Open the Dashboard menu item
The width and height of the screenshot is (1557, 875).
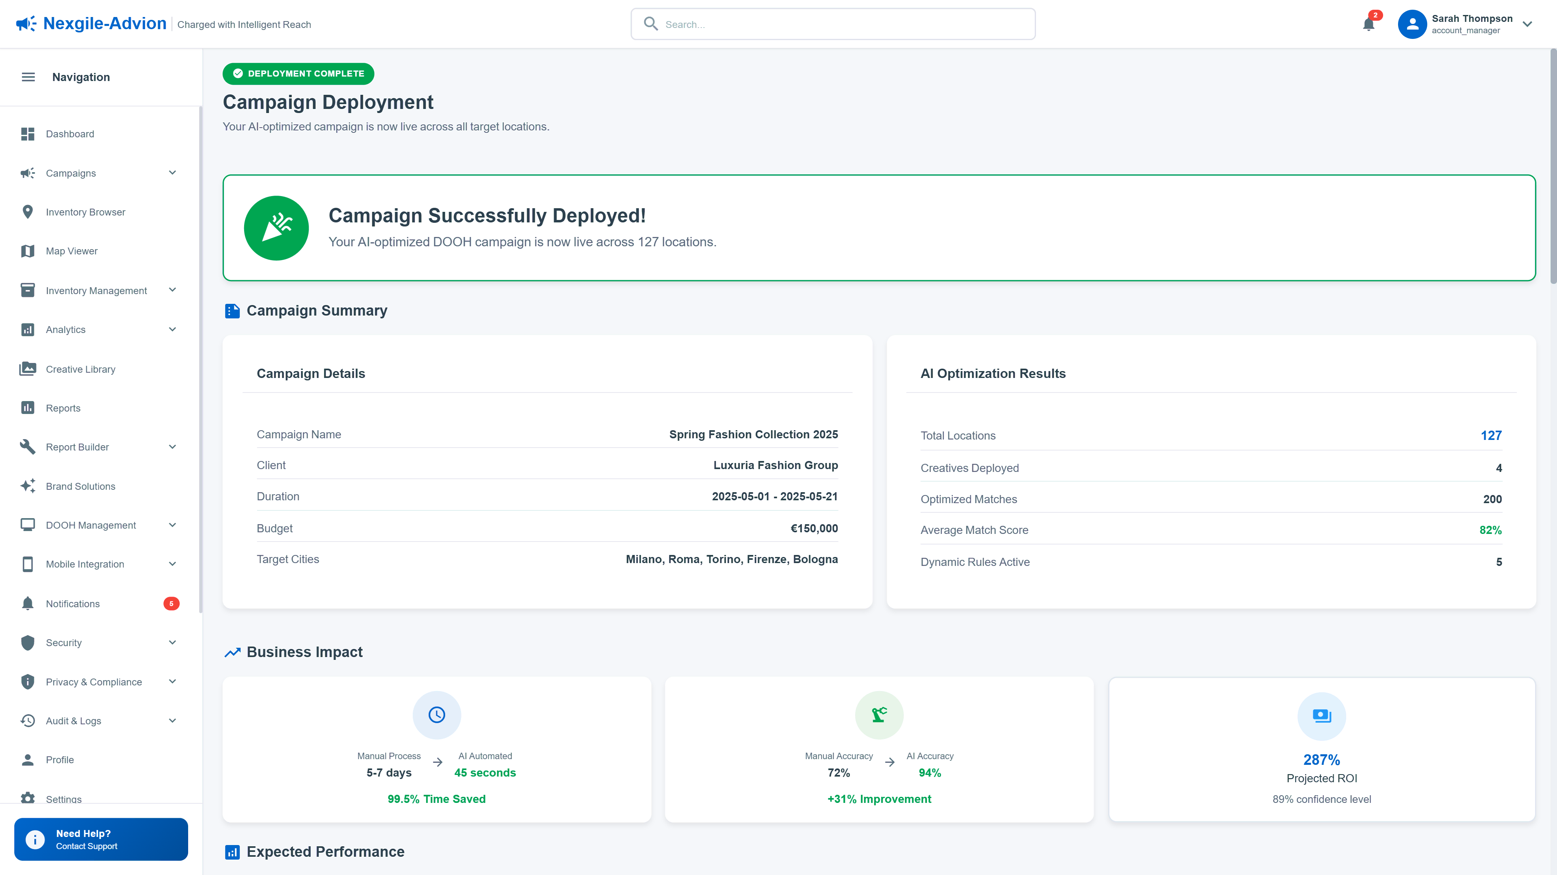[x=70, y=134]
